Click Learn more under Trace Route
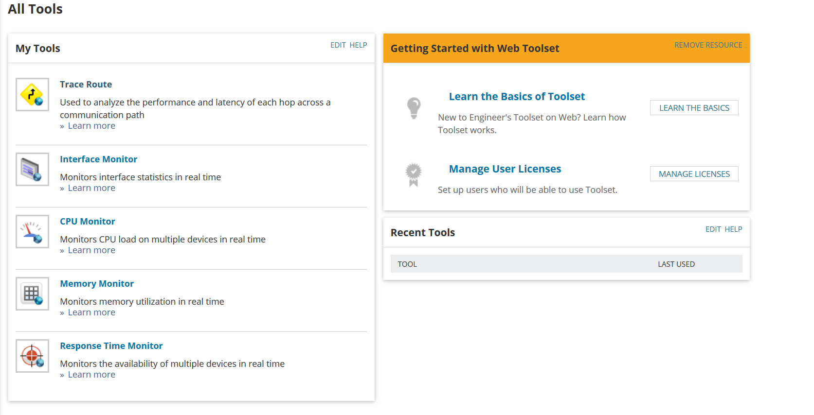The image size is (814, 415). 91,126
